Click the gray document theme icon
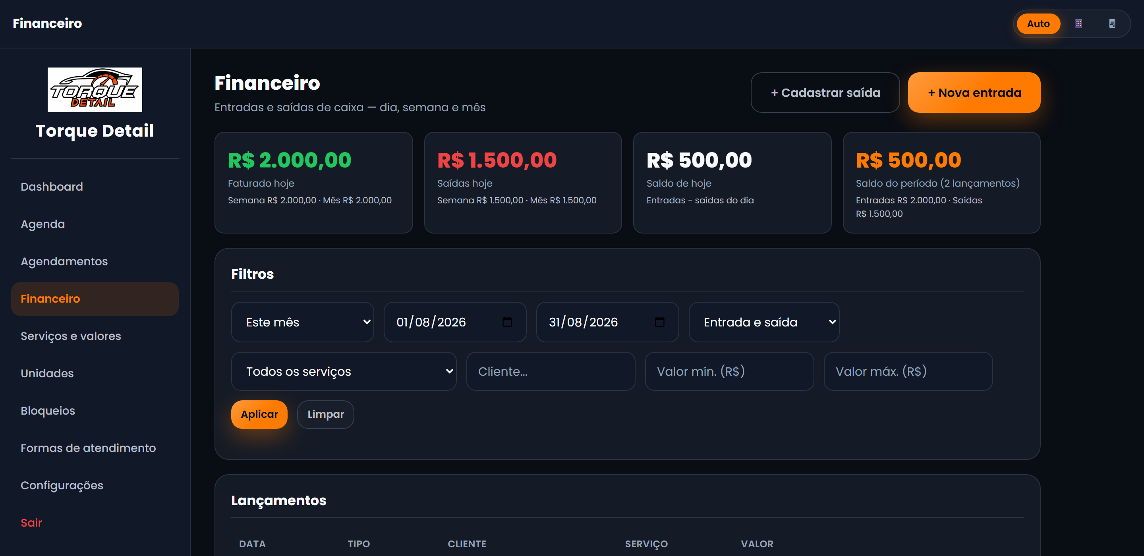Screen dimensions: 1144x556 [x=1111, y=23]
